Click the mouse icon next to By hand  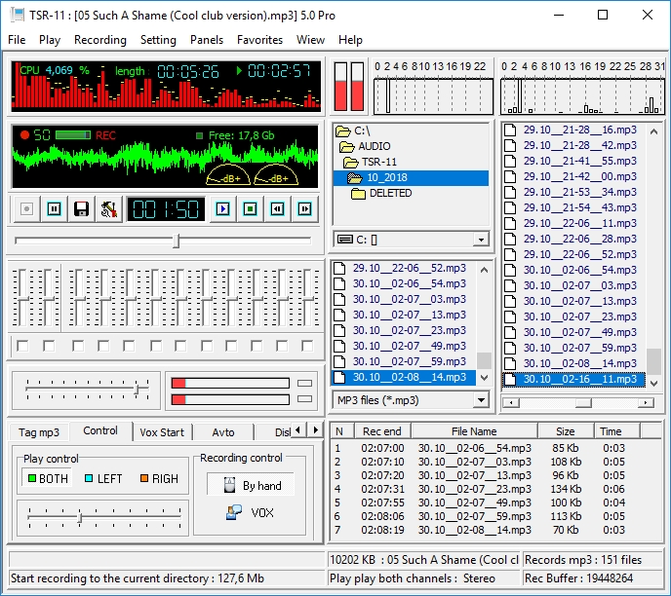click(x=229, y=485)
